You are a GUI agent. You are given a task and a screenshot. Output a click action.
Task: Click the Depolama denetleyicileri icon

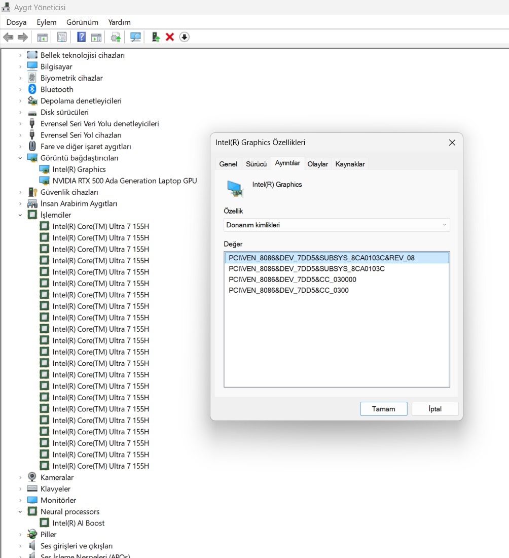(x=32, y=101)
